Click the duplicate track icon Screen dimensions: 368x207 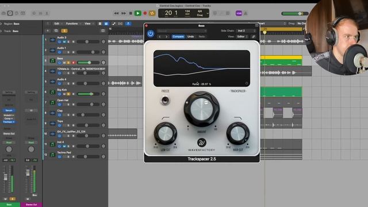click(56, 30)
